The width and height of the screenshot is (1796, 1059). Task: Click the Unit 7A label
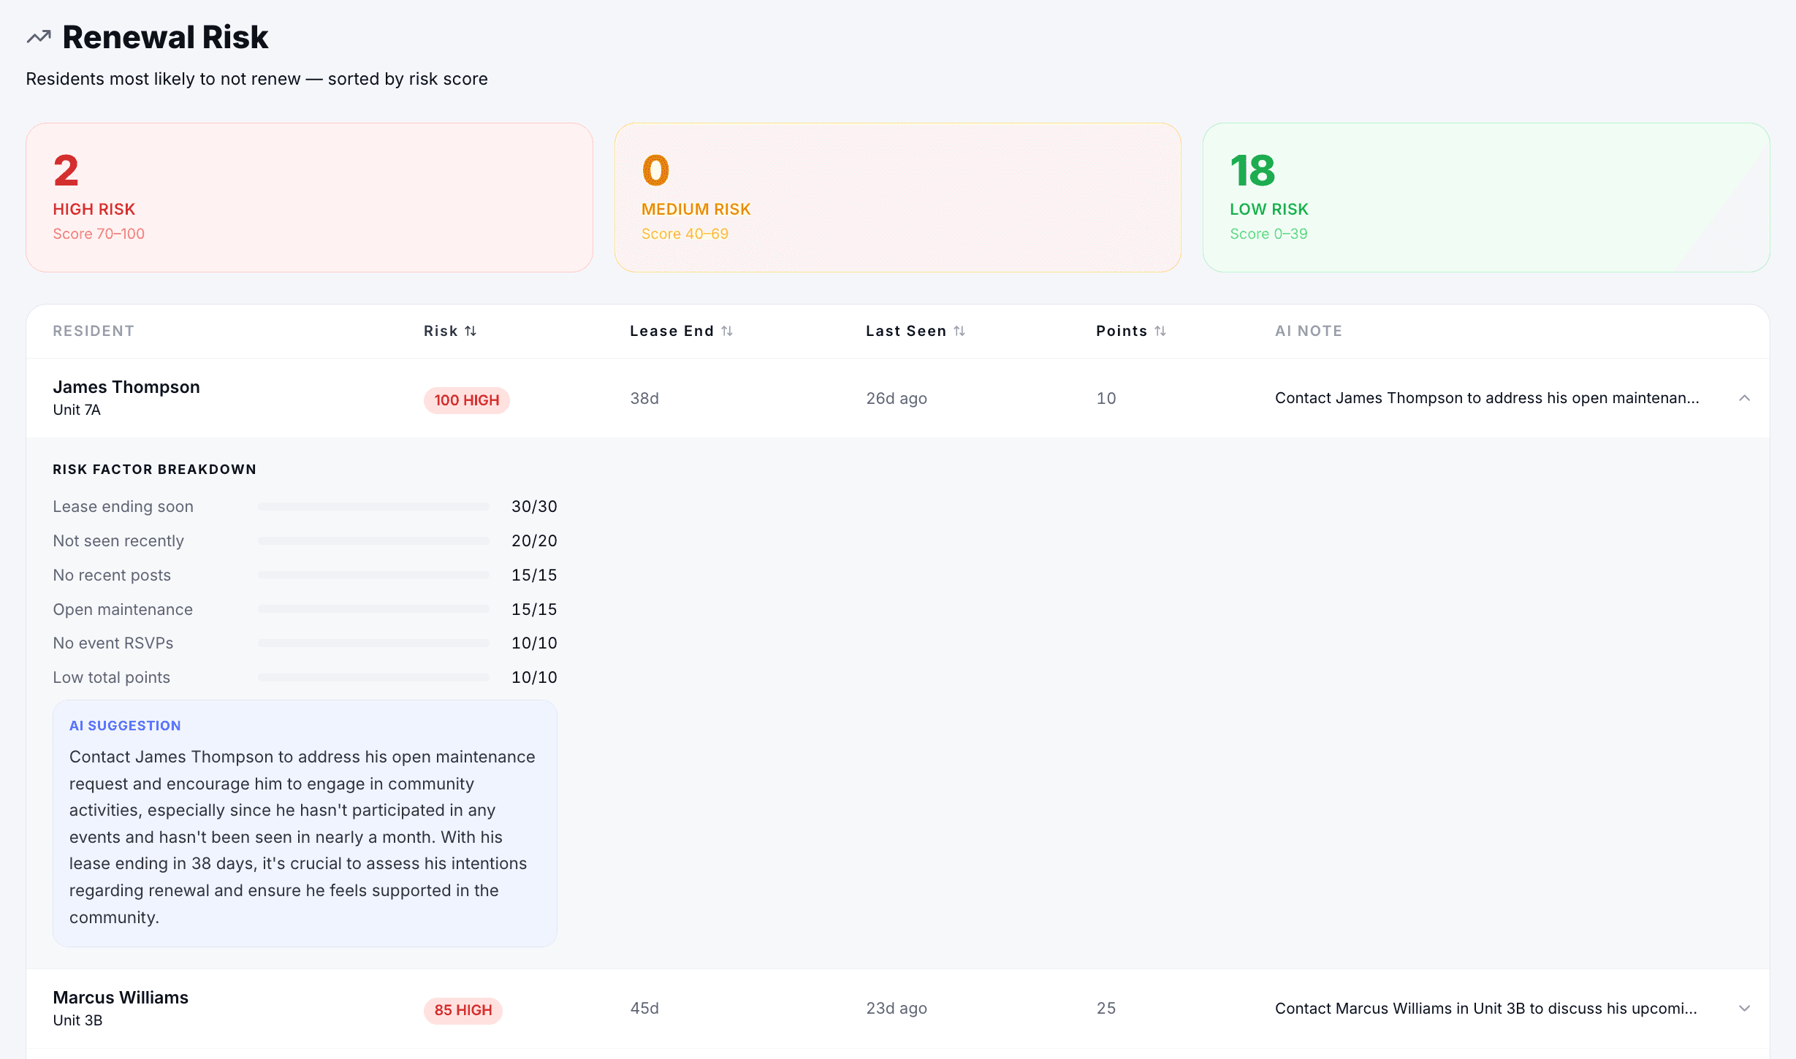point(77,410)
